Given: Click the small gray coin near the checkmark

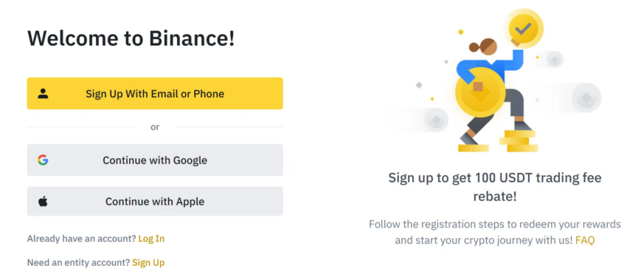Looking at the screenshot, I should (555, 60).
